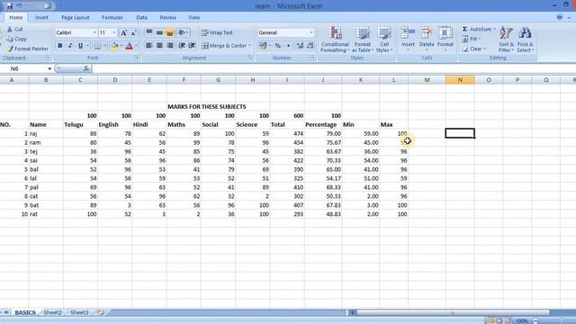Screen dimensions: 576x324
Task: Click the horizontal scrollbar thumb
Action: pyautogui.click(x=453, y=313)
